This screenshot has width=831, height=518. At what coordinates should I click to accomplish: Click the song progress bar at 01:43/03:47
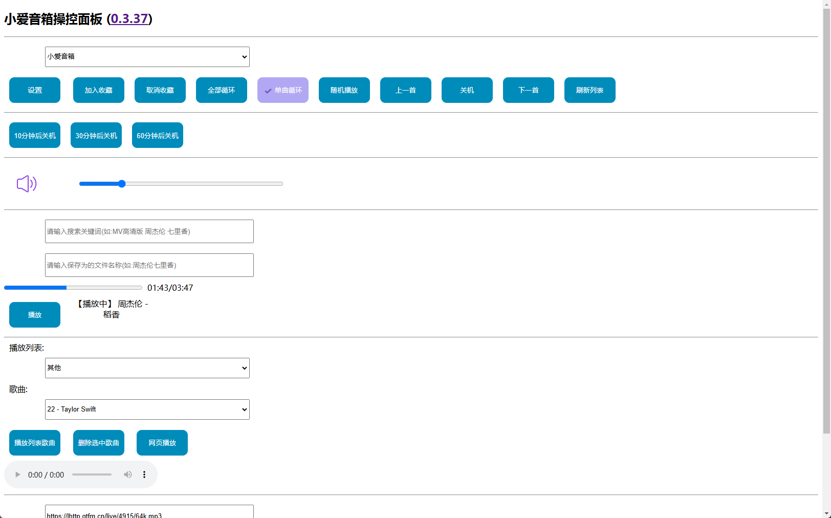[73, 288]
